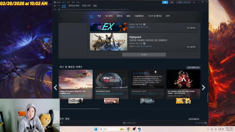
Task: Open the notifications bell
Action: pos(172,2)
